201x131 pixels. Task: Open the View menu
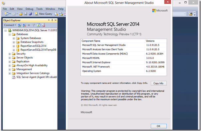[20, 9]
